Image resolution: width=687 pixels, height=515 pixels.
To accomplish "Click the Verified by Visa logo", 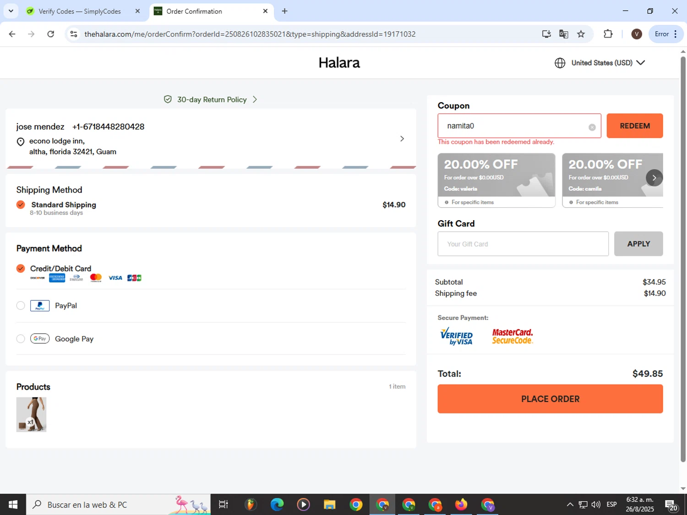I will pos(456,336).
